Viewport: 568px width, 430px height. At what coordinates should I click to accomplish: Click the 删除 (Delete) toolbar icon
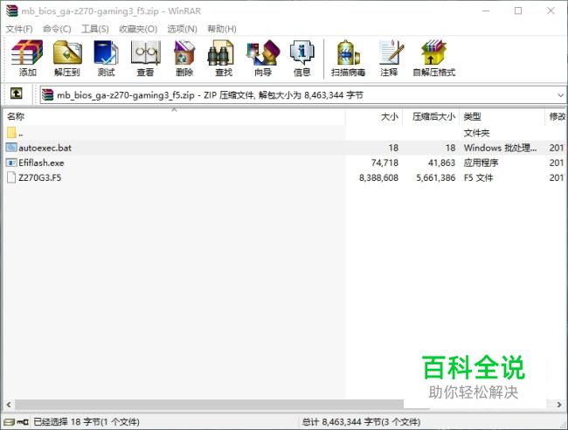click(x=184, y=59)
